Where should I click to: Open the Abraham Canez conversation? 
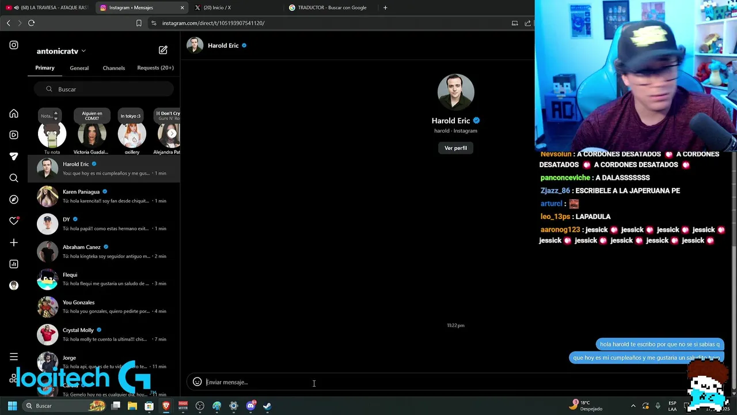coord(104,251)
